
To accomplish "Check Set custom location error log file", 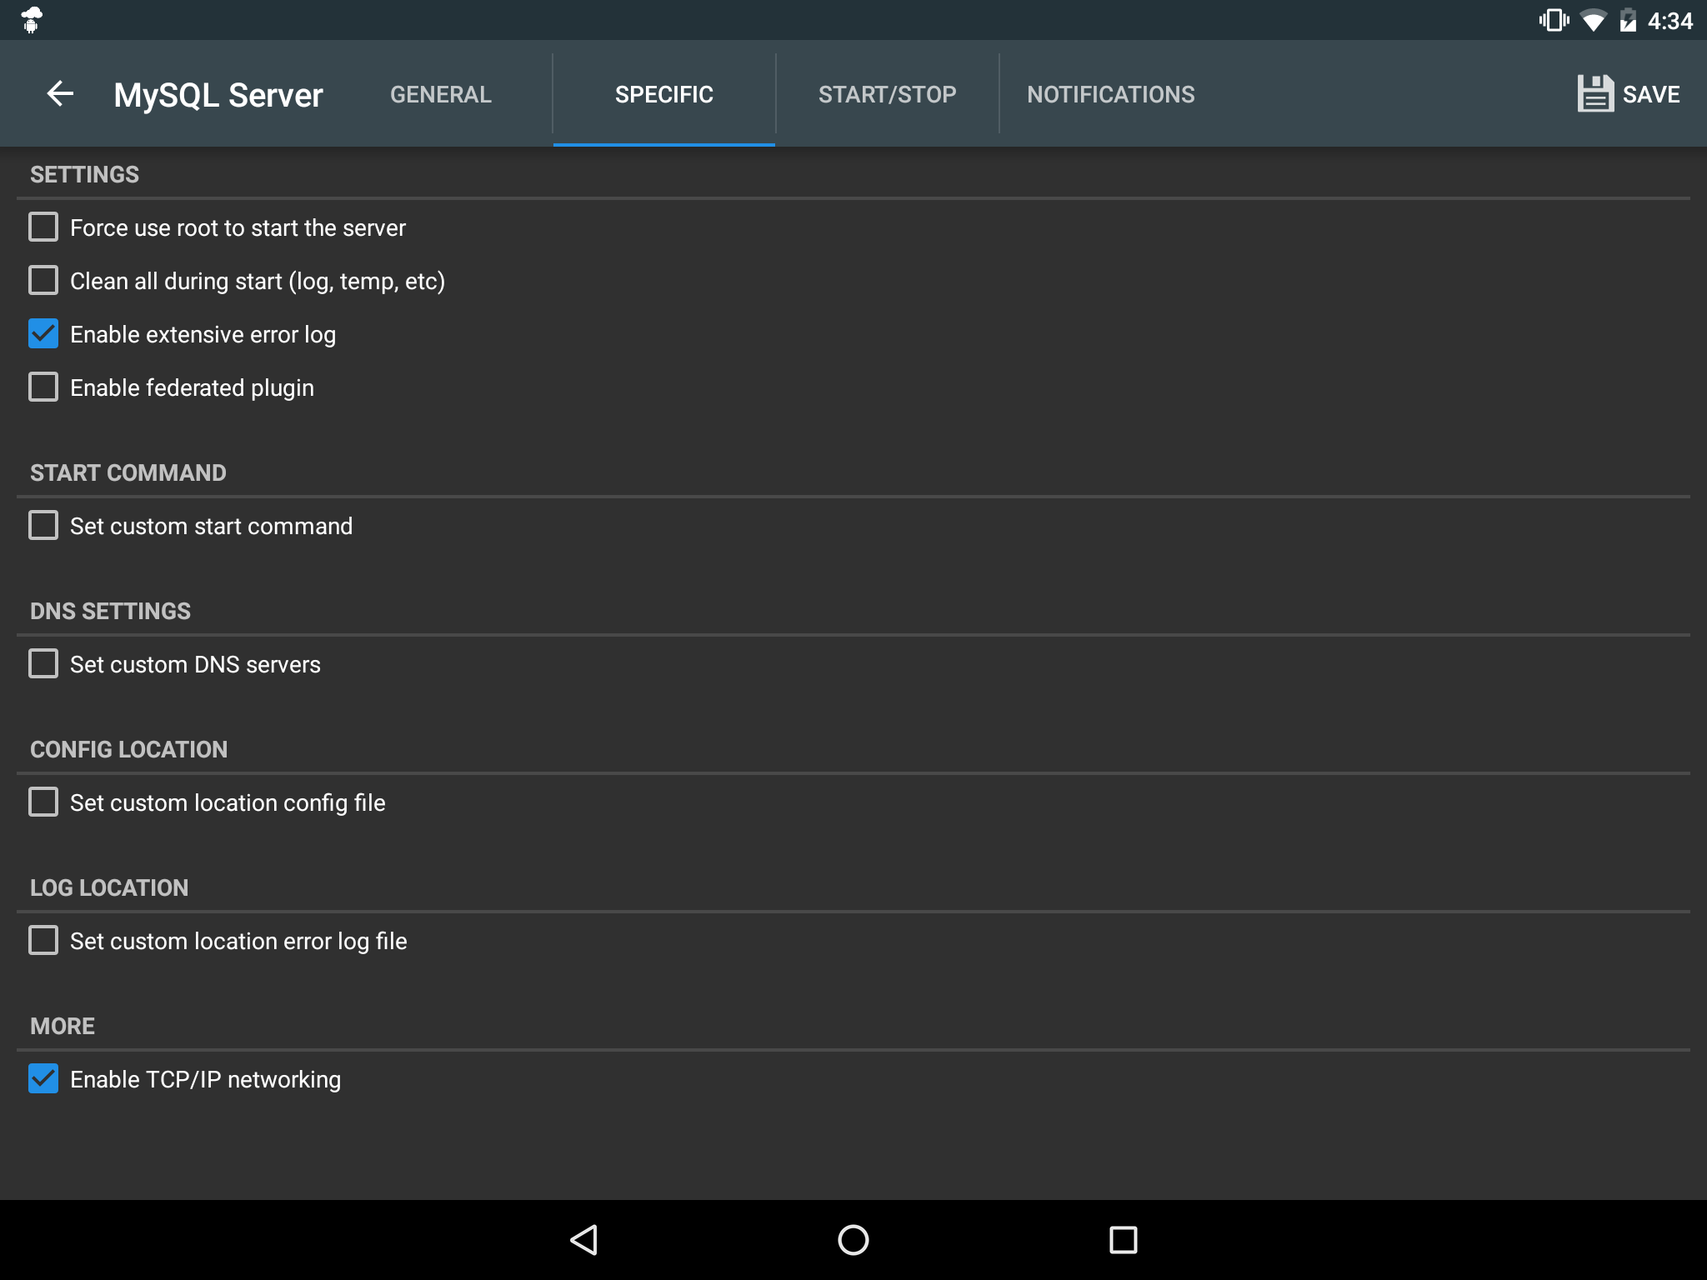I will tap(43, 940).
